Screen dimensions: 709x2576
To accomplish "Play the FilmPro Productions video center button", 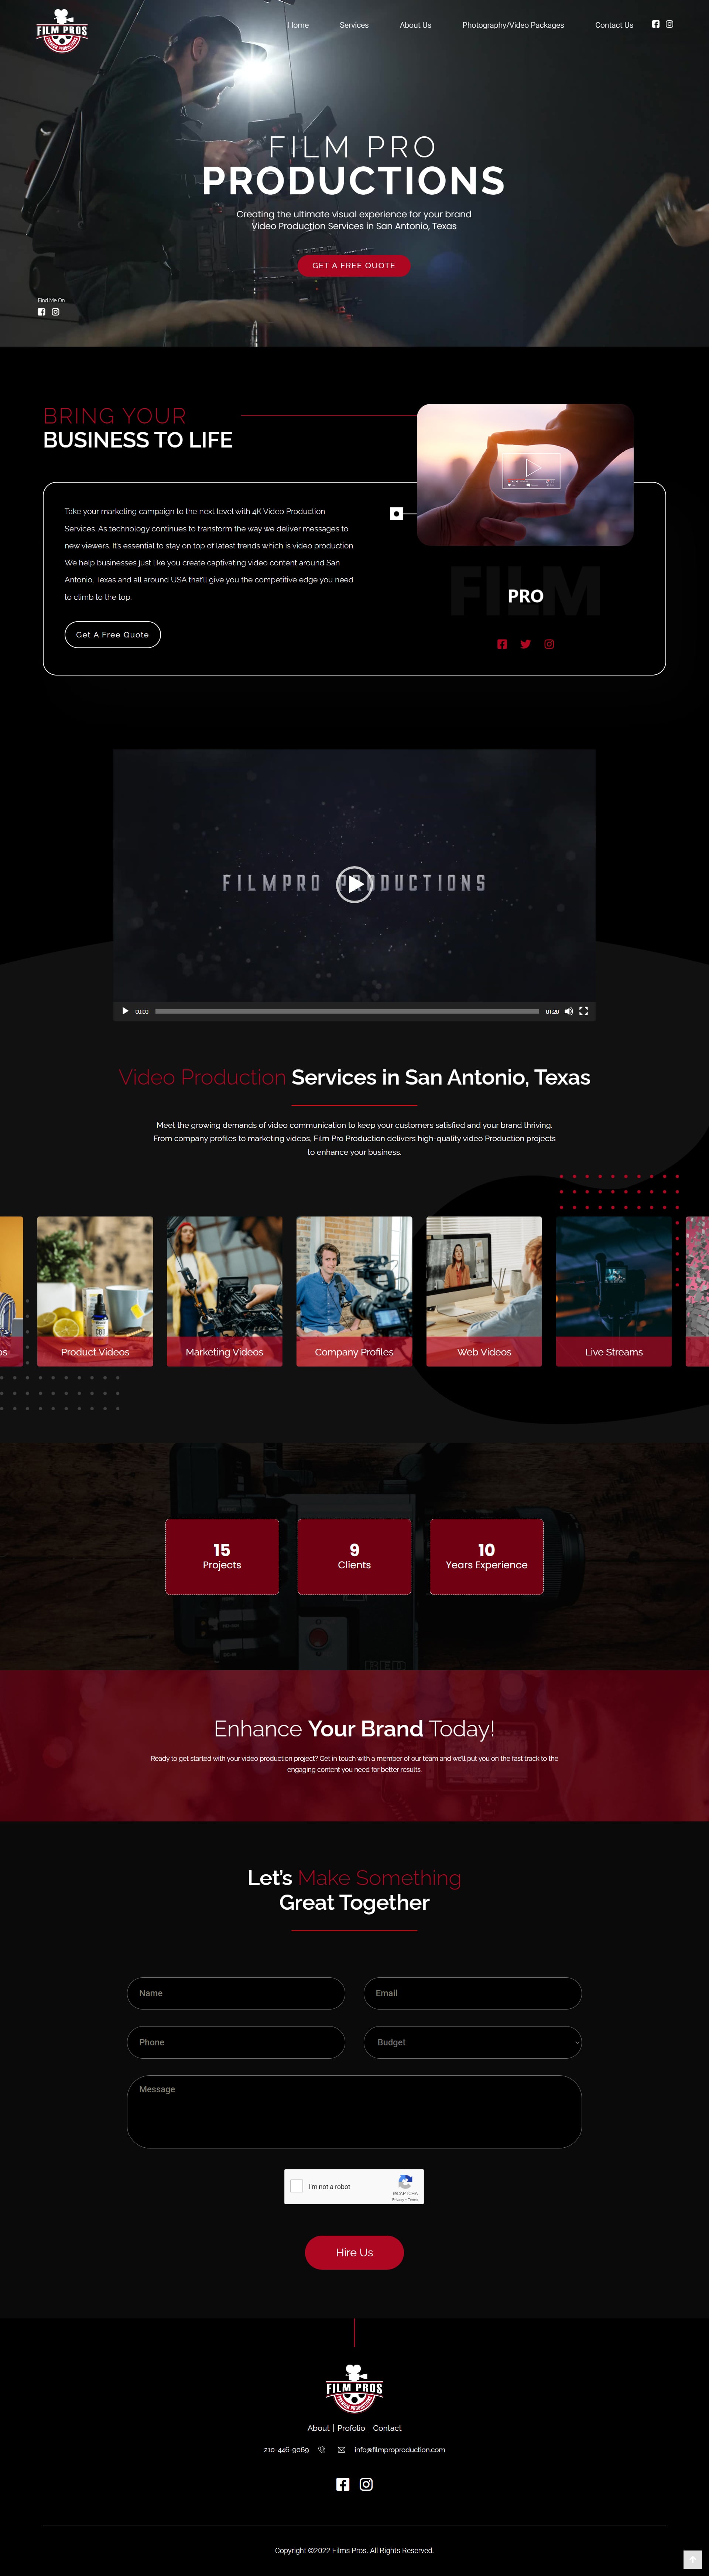I will [354, 884].
